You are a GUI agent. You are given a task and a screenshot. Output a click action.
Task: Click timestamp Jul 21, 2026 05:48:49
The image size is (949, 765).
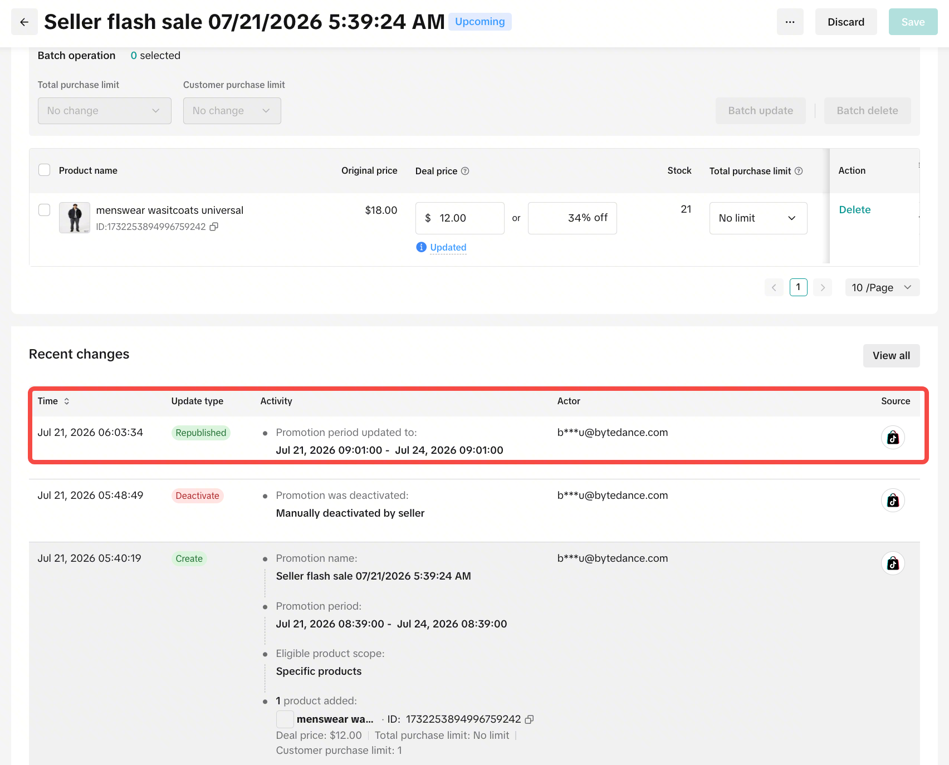[90, 496]
